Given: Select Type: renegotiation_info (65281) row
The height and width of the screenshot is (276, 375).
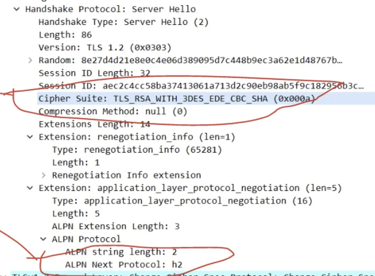Looking at the screenshot, I should 137,150.
